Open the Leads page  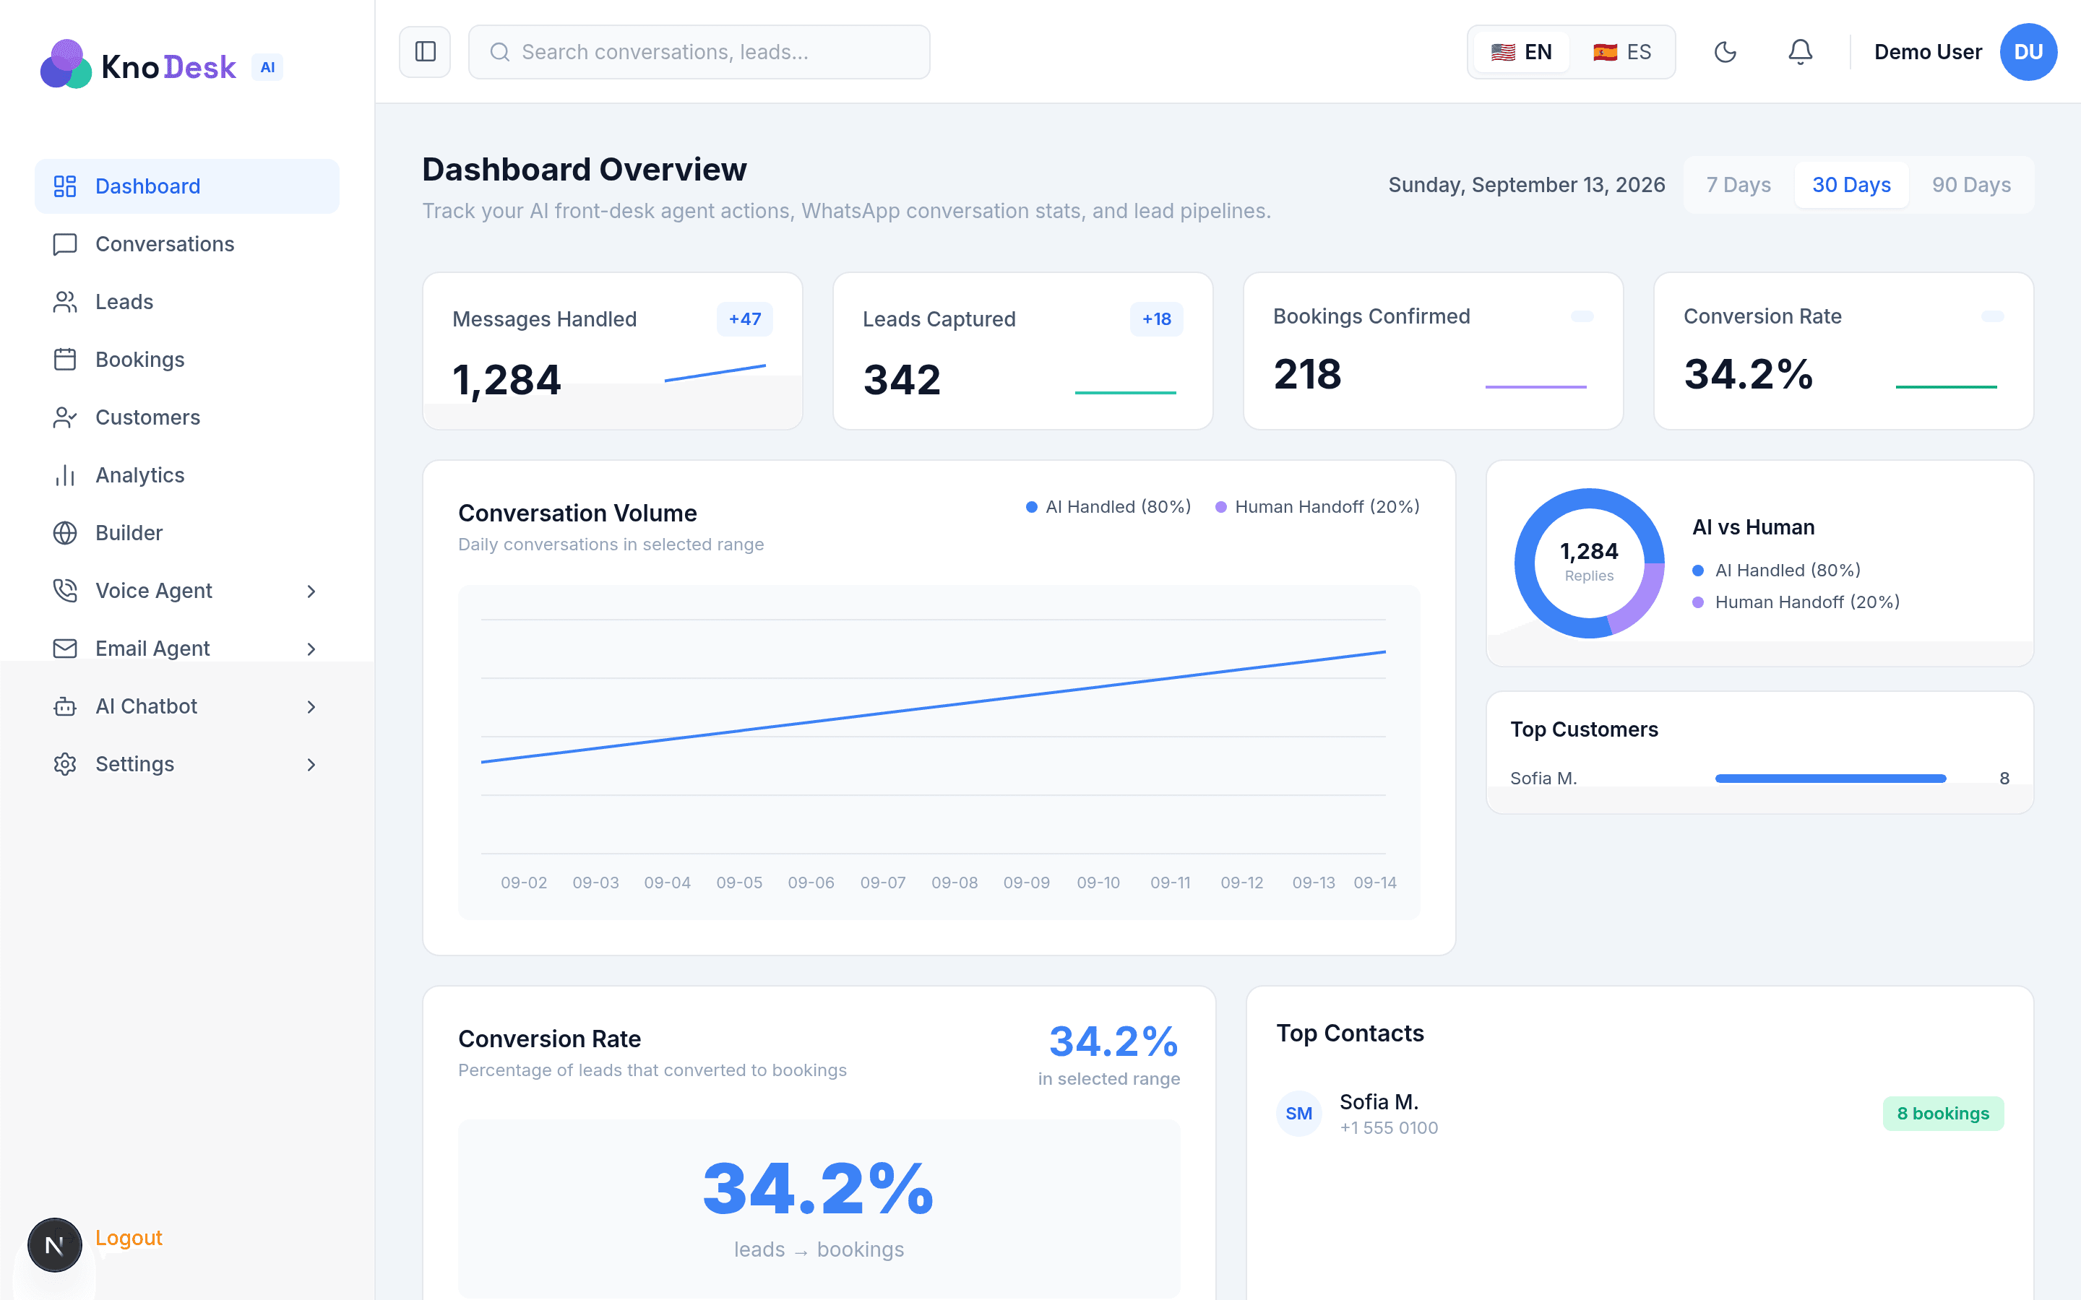186,301
